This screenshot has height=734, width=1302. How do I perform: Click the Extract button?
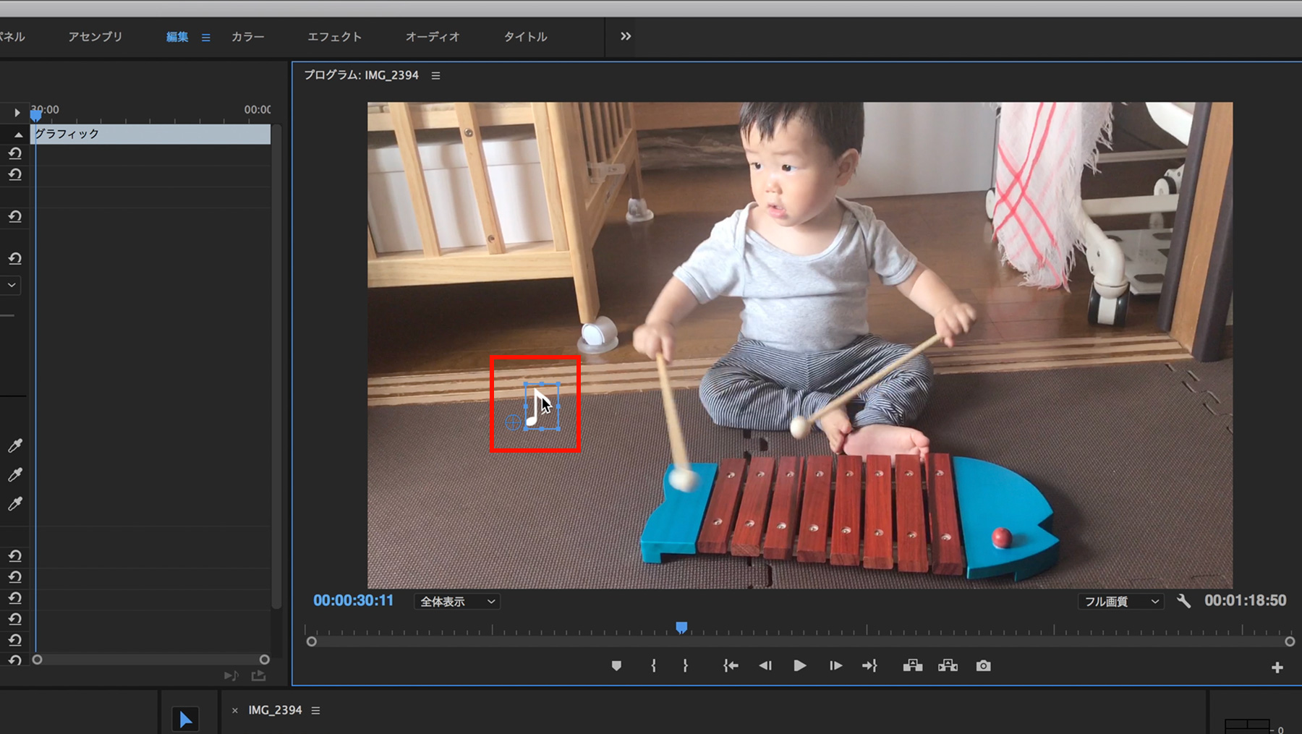948,666
